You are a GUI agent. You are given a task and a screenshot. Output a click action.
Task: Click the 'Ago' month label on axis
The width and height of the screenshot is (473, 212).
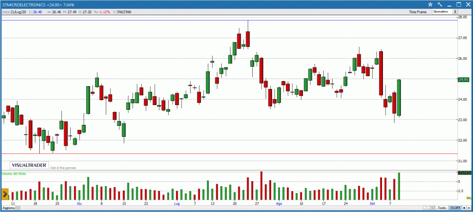pos(279,204)
